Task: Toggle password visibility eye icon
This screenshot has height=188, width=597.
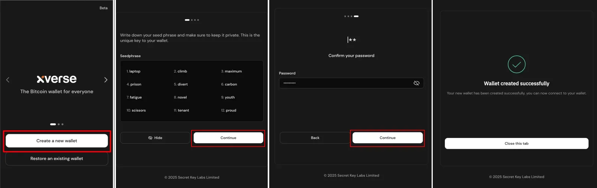Action: point(417,83)
